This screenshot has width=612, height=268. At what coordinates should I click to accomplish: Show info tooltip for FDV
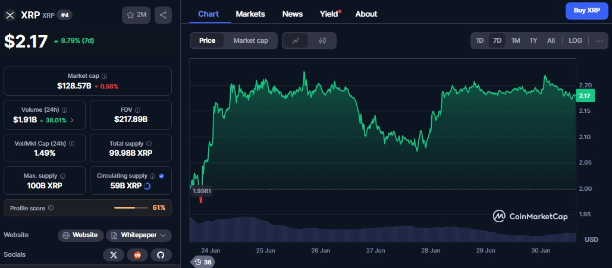(x=138, y=110)
